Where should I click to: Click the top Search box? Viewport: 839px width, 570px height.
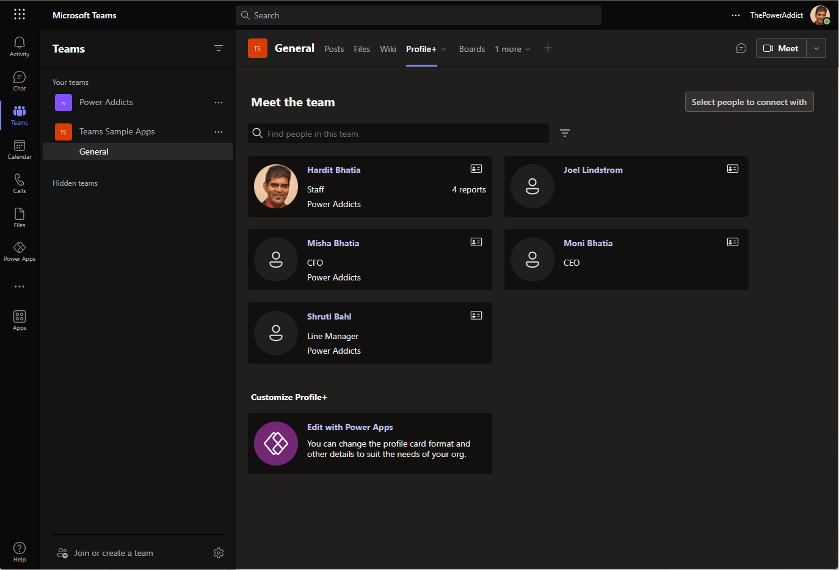(418, 15)
